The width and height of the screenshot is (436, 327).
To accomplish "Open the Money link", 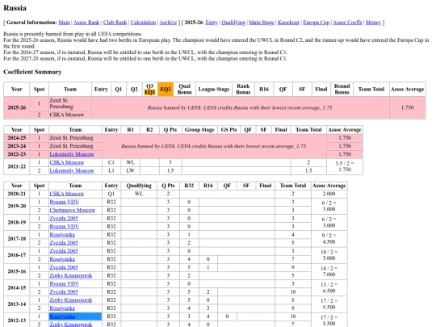I will [373, 23].
